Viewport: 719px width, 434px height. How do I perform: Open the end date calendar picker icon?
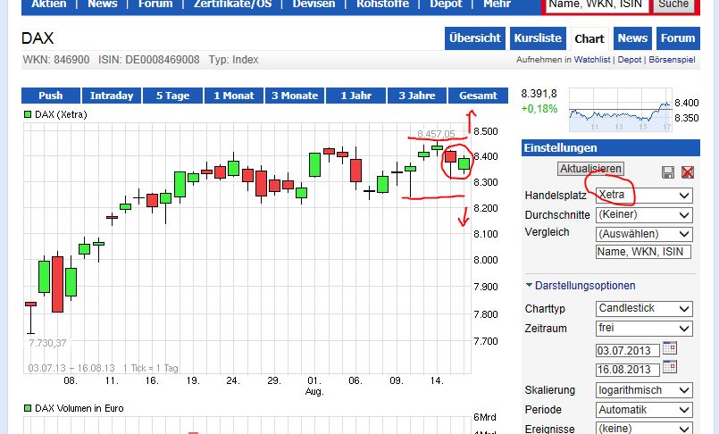(x=670, y=367)
